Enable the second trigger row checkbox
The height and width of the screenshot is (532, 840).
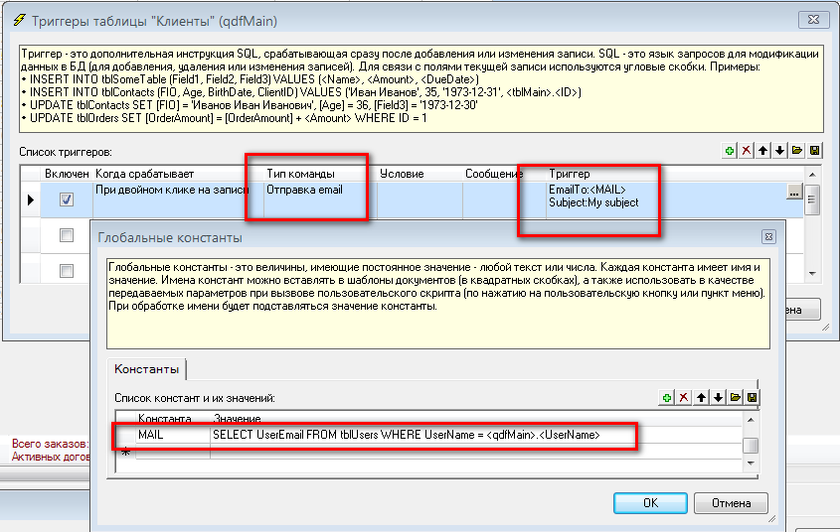coord(67,235)
